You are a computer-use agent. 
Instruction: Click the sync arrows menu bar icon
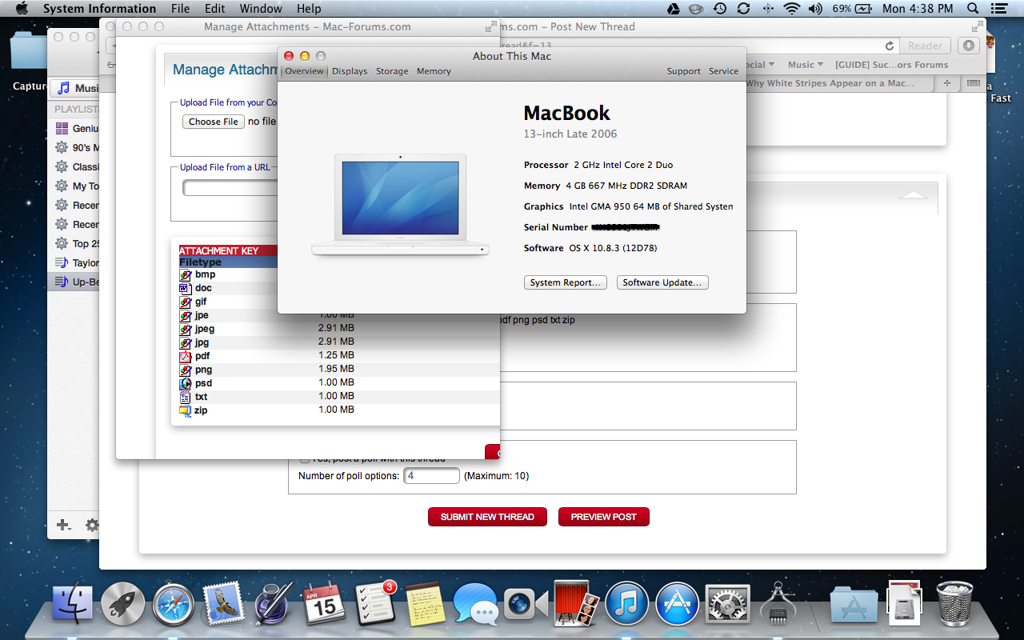point(744,9)
